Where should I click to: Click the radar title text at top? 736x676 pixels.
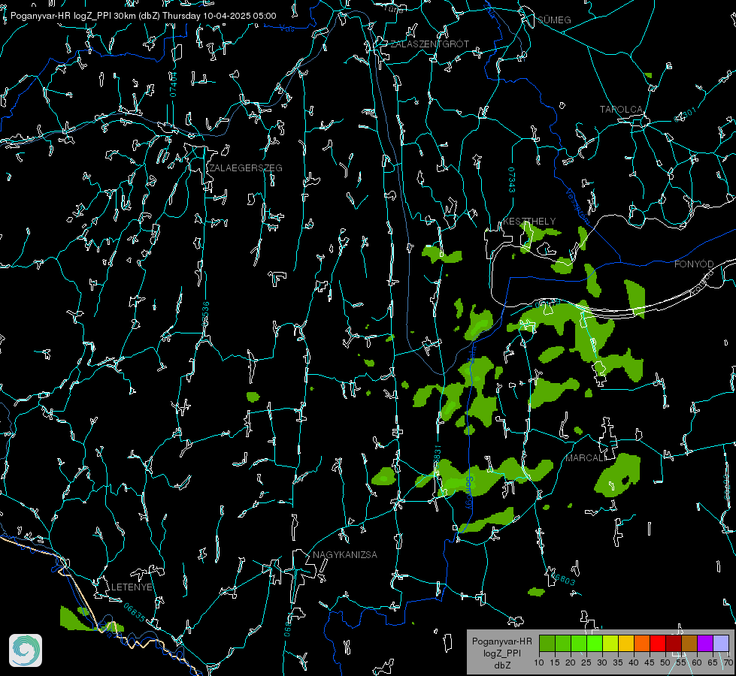pos(143,16)
